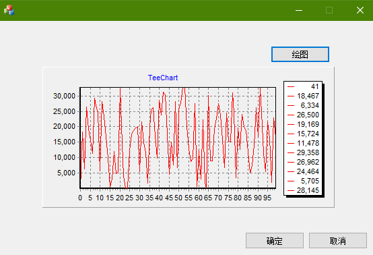Click the 15,000 label on vertical axis
This screenshot has height=255, width=373.
[x=64, y=142]
